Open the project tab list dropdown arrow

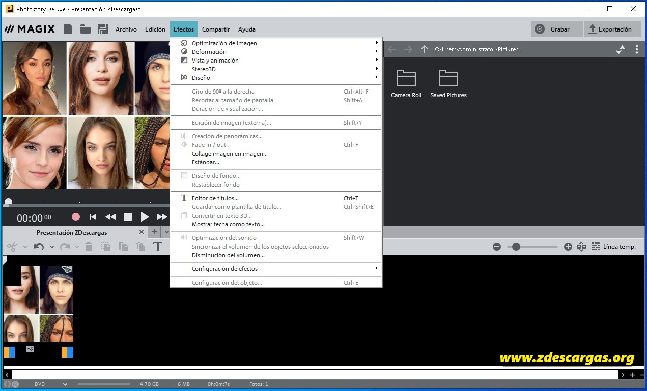(166, 232)
